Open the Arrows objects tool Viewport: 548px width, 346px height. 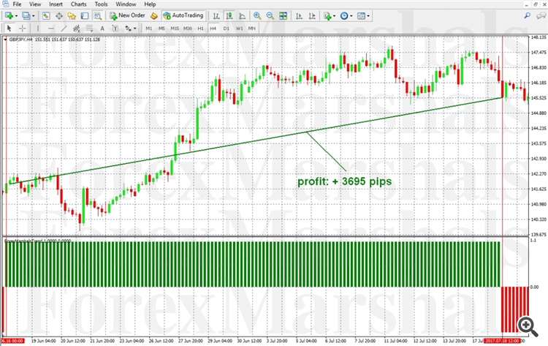[x=128, y=29]
